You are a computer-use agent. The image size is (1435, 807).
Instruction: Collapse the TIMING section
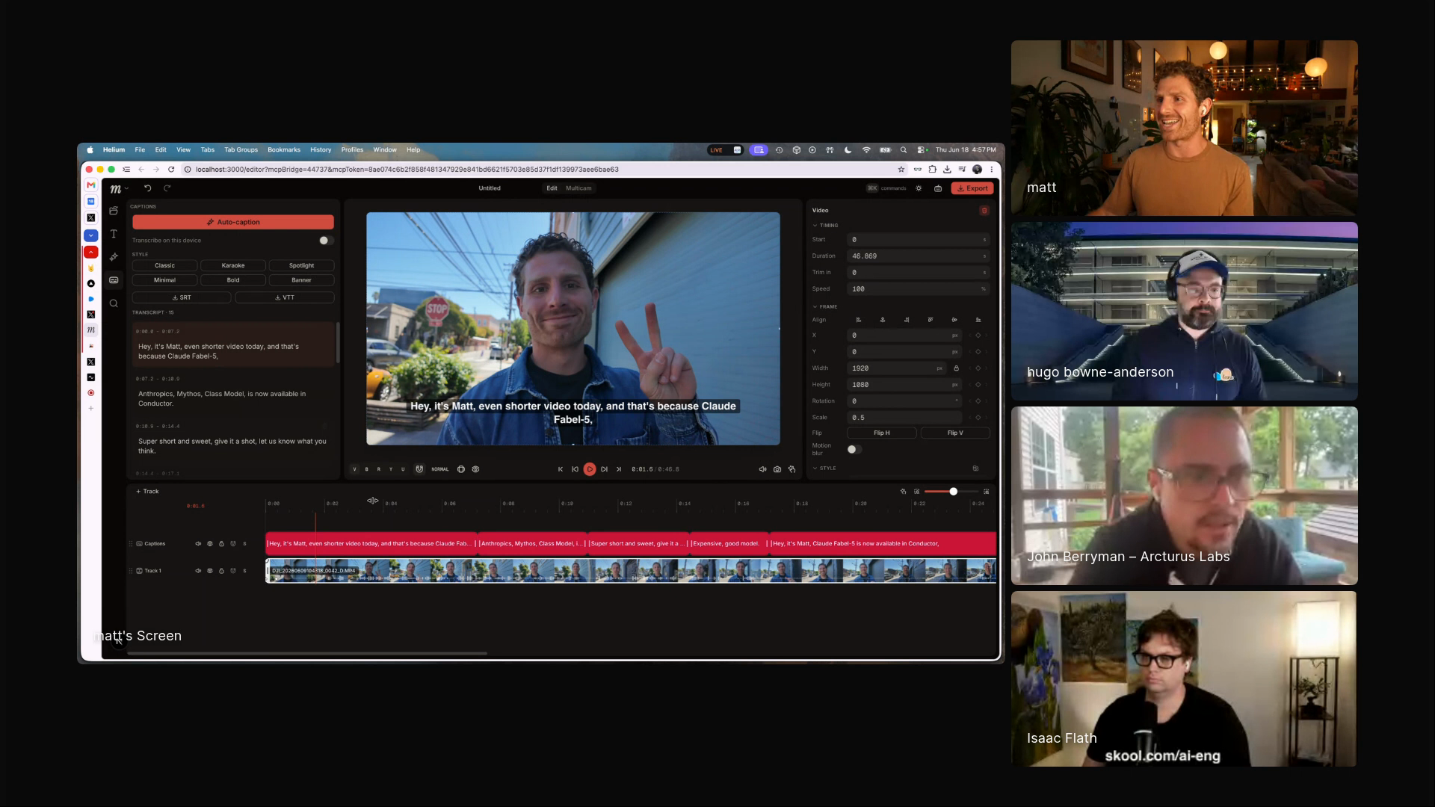tap(825, 225)
